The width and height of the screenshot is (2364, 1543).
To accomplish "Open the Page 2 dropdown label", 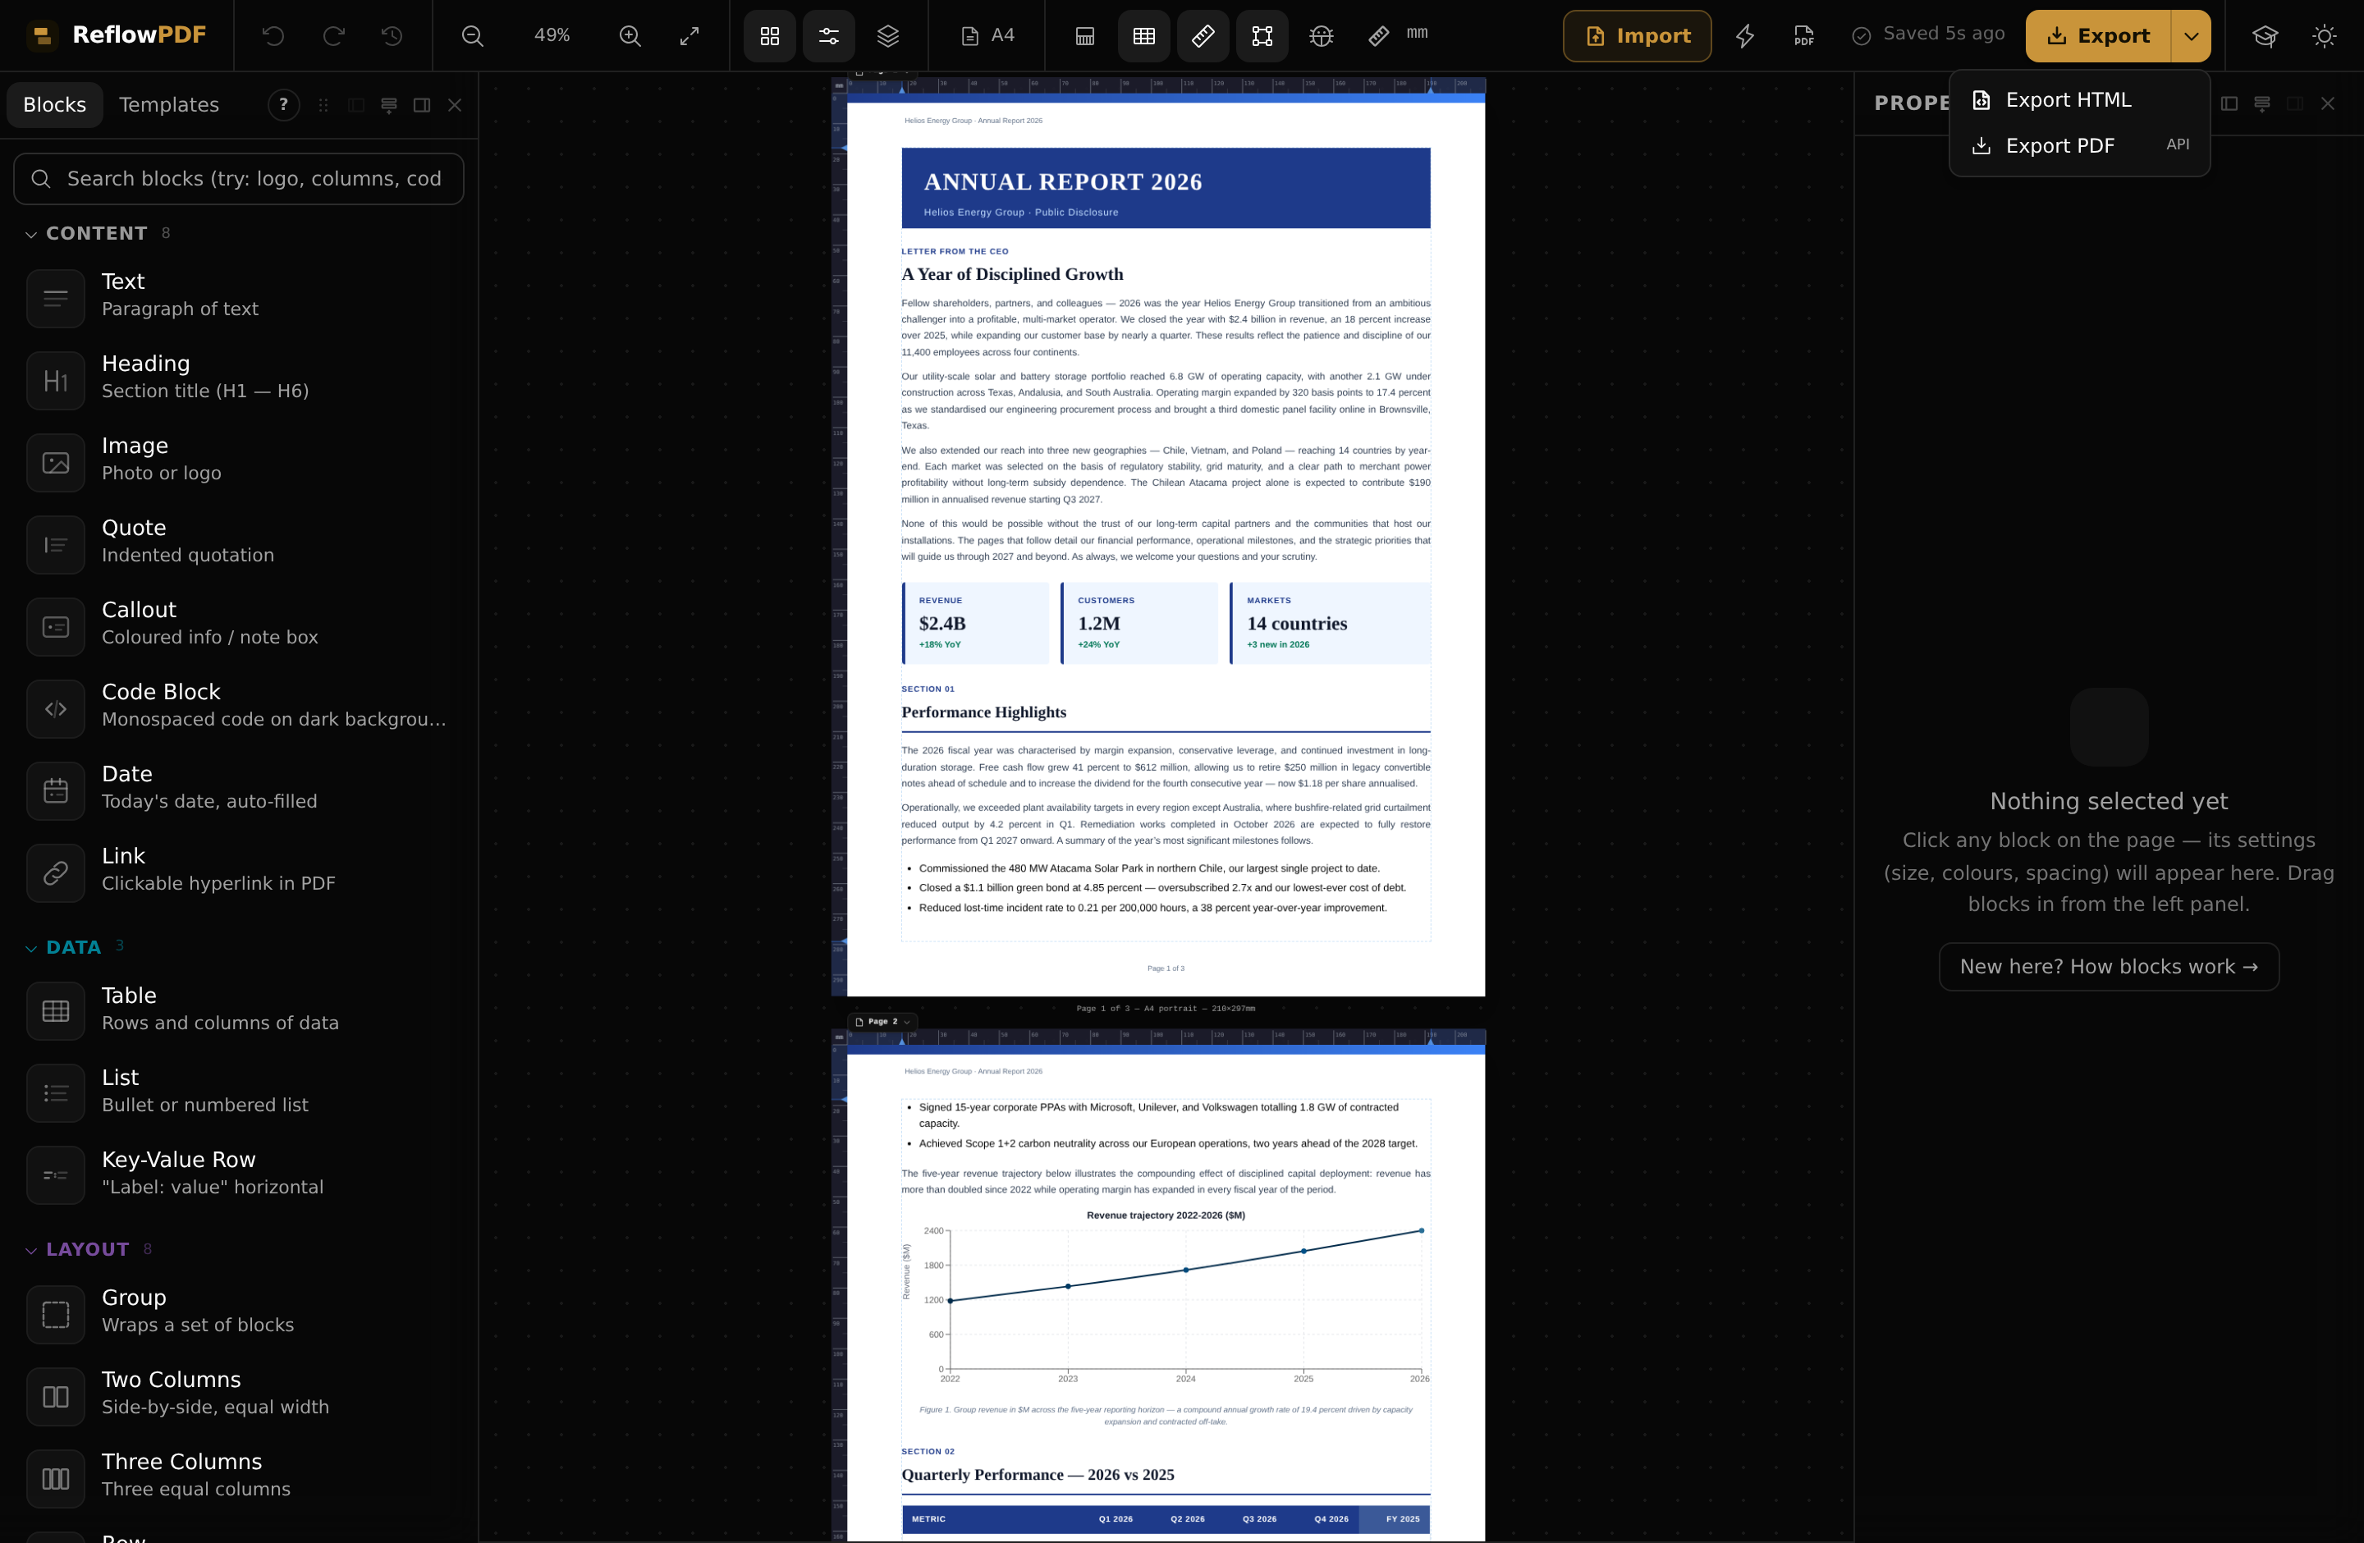I will tap(883, 1021).
